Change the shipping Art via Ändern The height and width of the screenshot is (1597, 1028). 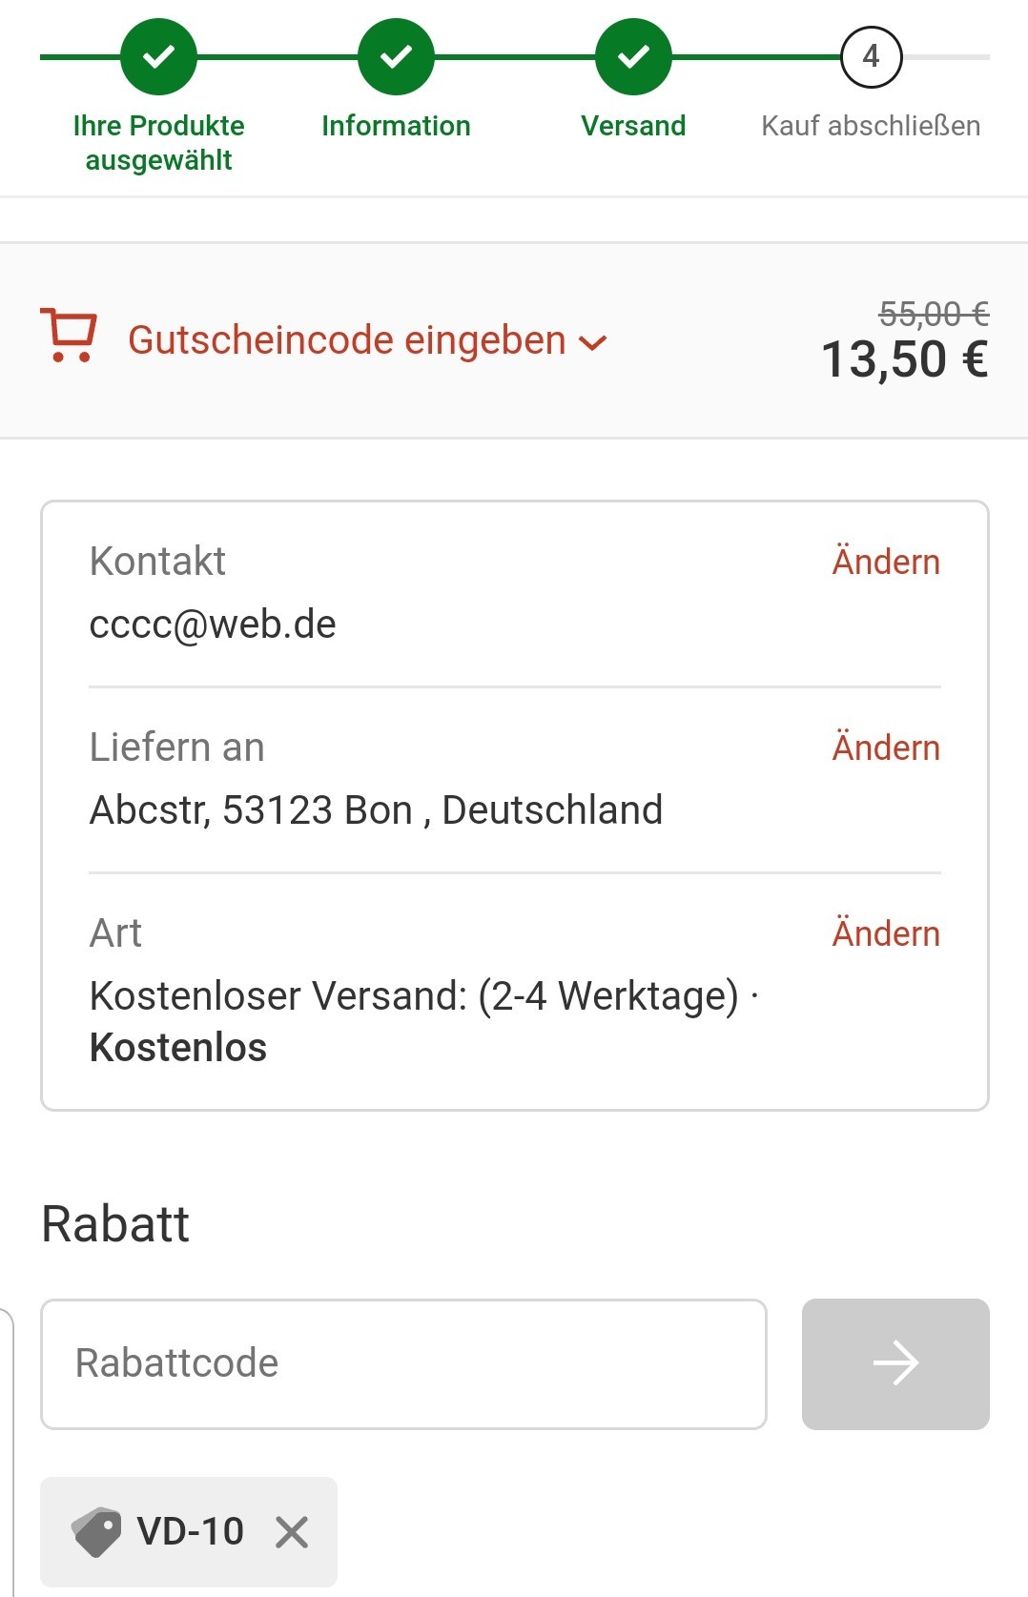point(886,933)
